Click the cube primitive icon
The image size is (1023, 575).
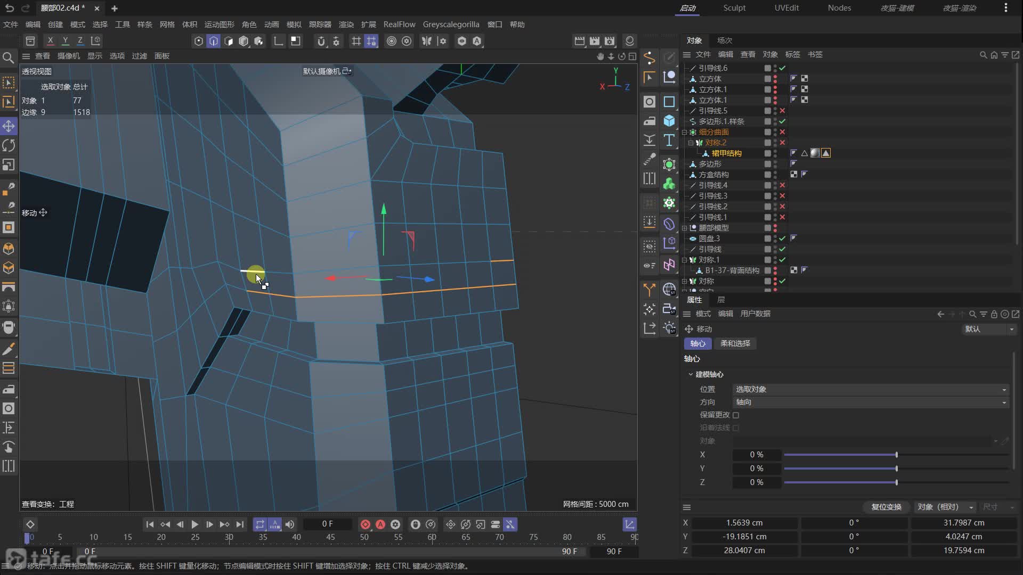coord(669,121)
